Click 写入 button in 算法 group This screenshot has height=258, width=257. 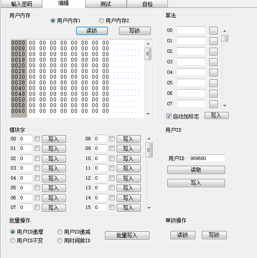216,115
